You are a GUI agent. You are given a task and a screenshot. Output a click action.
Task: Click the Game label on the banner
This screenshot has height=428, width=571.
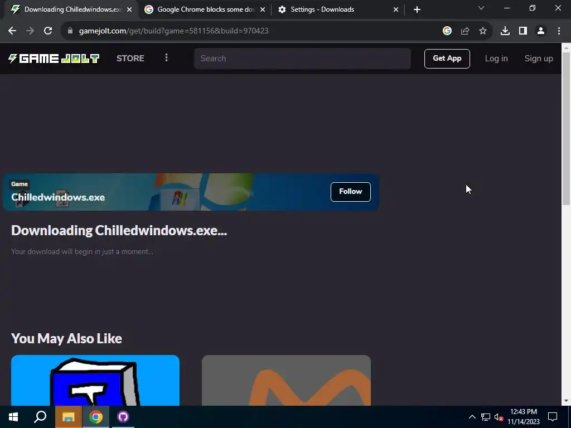pos(20,184)
